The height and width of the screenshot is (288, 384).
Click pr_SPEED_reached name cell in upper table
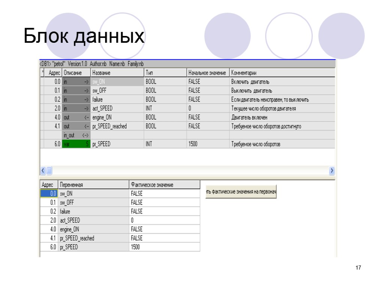tap(117, 126)
